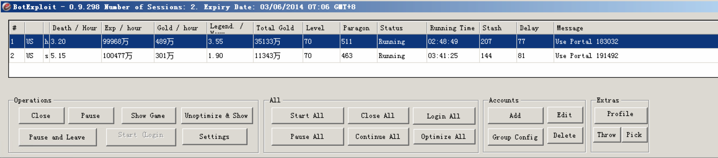Viewport: 718px width, 158px height.
Task: Sort by the Death / Hour column header
Action: coord(75,28)
